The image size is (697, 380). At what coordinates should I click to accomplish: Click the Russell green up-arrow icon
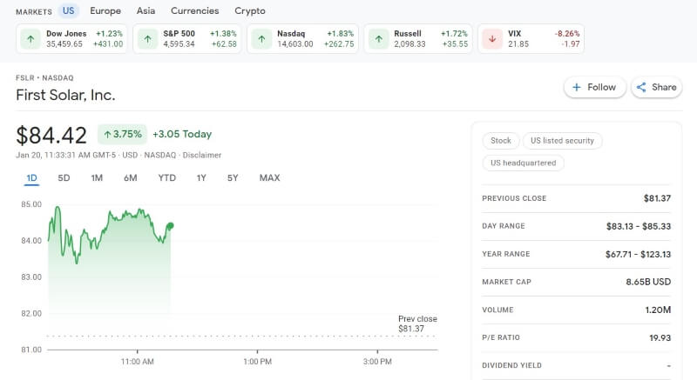379,39
